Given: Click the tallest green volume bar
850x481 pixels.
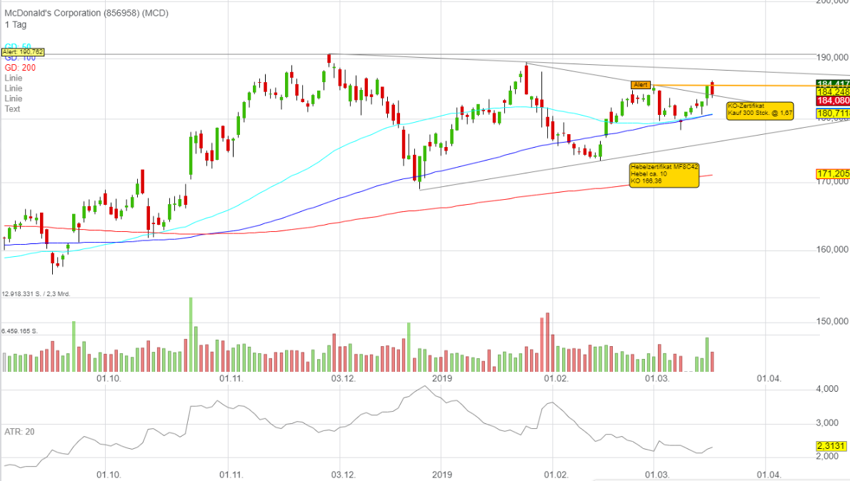Looking at the screenshot, I should 191,334.
